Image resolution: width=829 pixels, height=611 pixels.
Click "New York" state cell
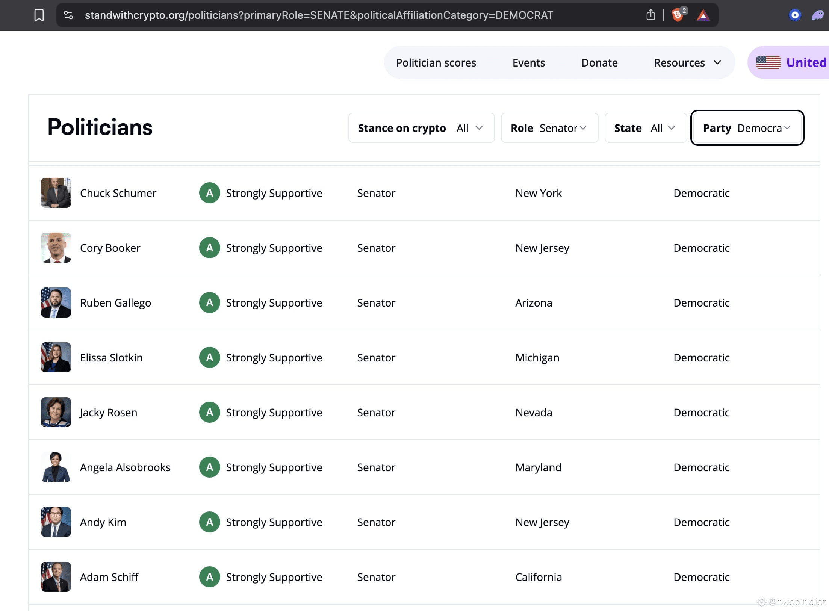[539, 193]
